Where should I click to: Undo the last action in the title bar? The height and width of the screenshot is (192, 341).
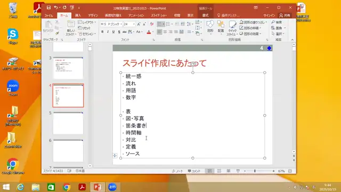[x=56, y=7]
